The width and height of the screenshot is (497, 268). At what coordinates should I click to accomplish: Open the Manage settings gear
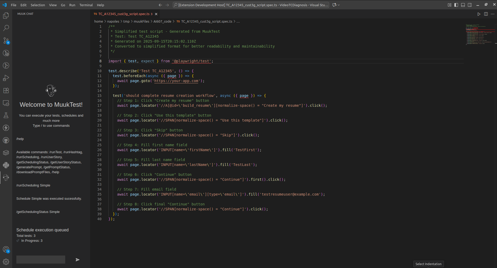pos(6,262)
